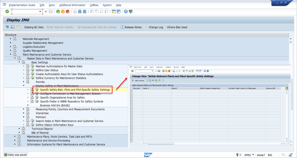The width and height of the screenshot is (297, 158).
Task: Collapse Plant Maintenance and Customer Service node
Action: point(11,55)
